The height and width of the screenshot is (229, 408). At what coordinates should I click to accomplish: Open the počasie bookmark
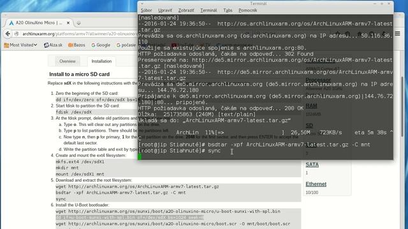126,45
